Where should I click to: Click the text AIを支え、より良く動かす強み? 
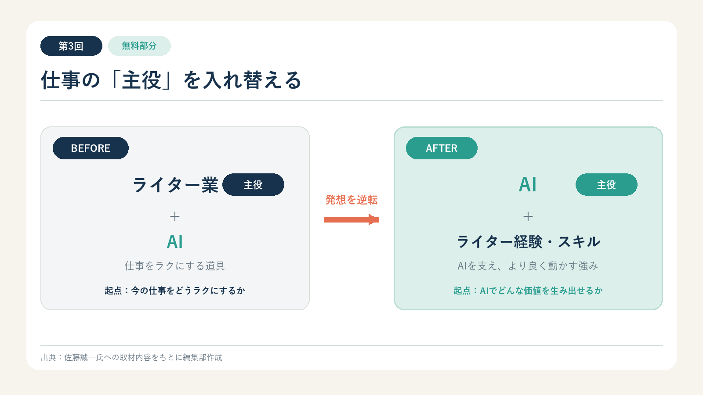tap(528, 266)
